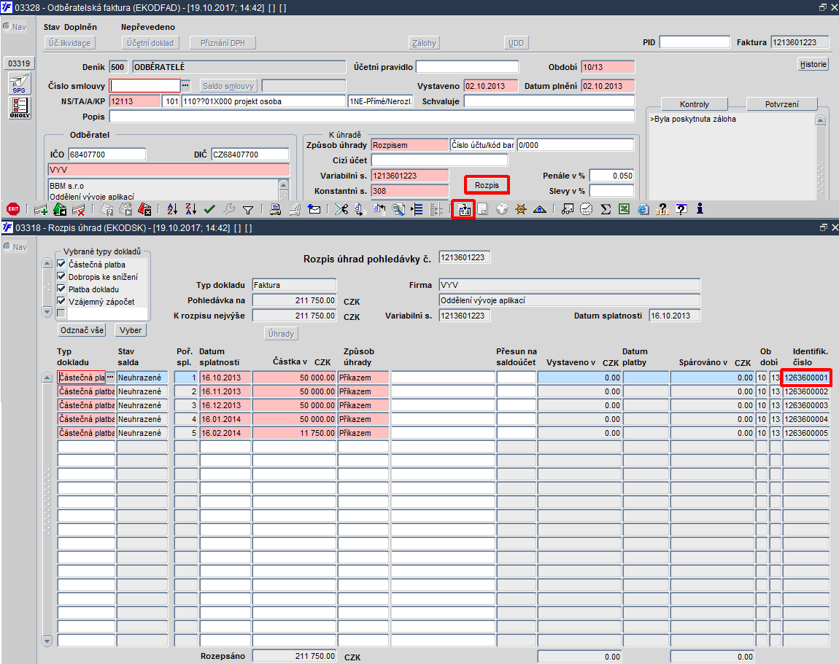The image size is (839, 664).
Task: Click the delete record icon with red X
Action: [78, 210]
